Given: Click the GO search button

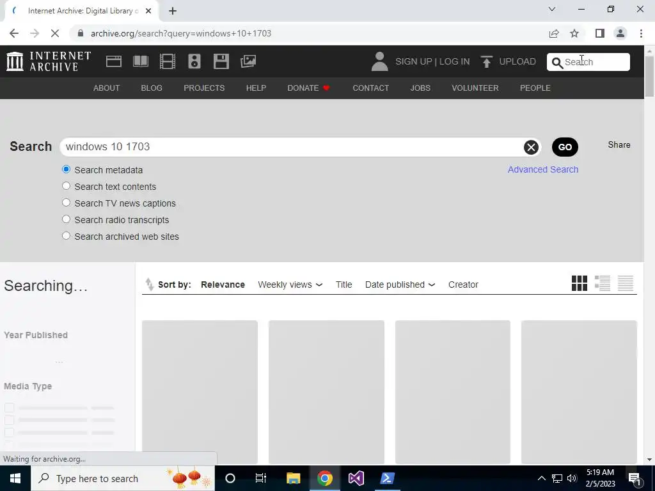Looking at the screenshot, I should tap(565, 147).
